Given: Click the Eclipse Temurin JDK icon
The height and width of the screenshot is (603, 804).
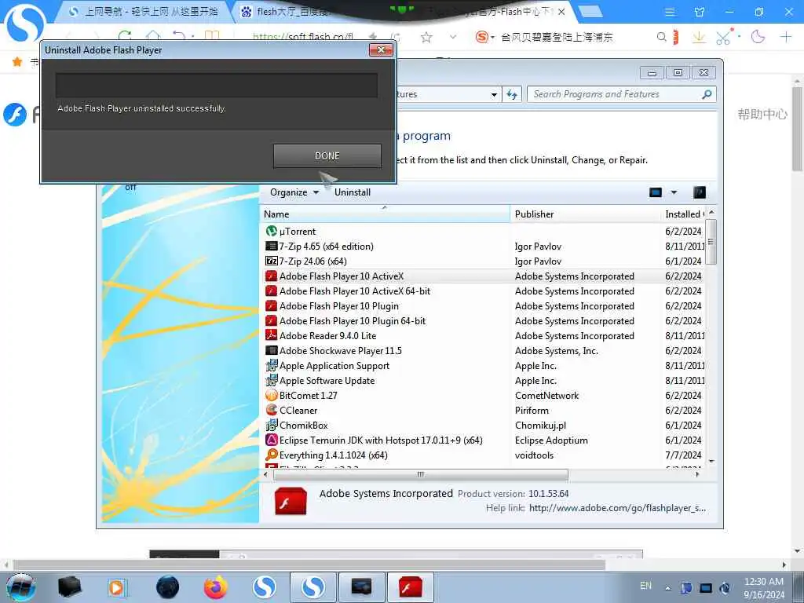Looking at the screenshot, I should [271, 440].
